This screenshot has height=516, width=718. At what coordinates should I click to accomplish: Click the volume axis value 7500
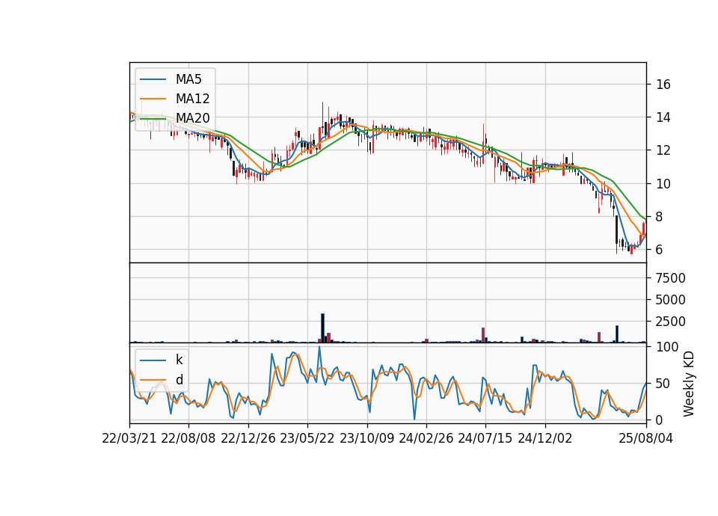click(670, 278)
